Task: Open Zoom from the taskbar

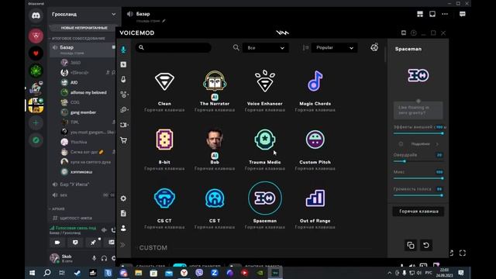Action: coord(214,273)
